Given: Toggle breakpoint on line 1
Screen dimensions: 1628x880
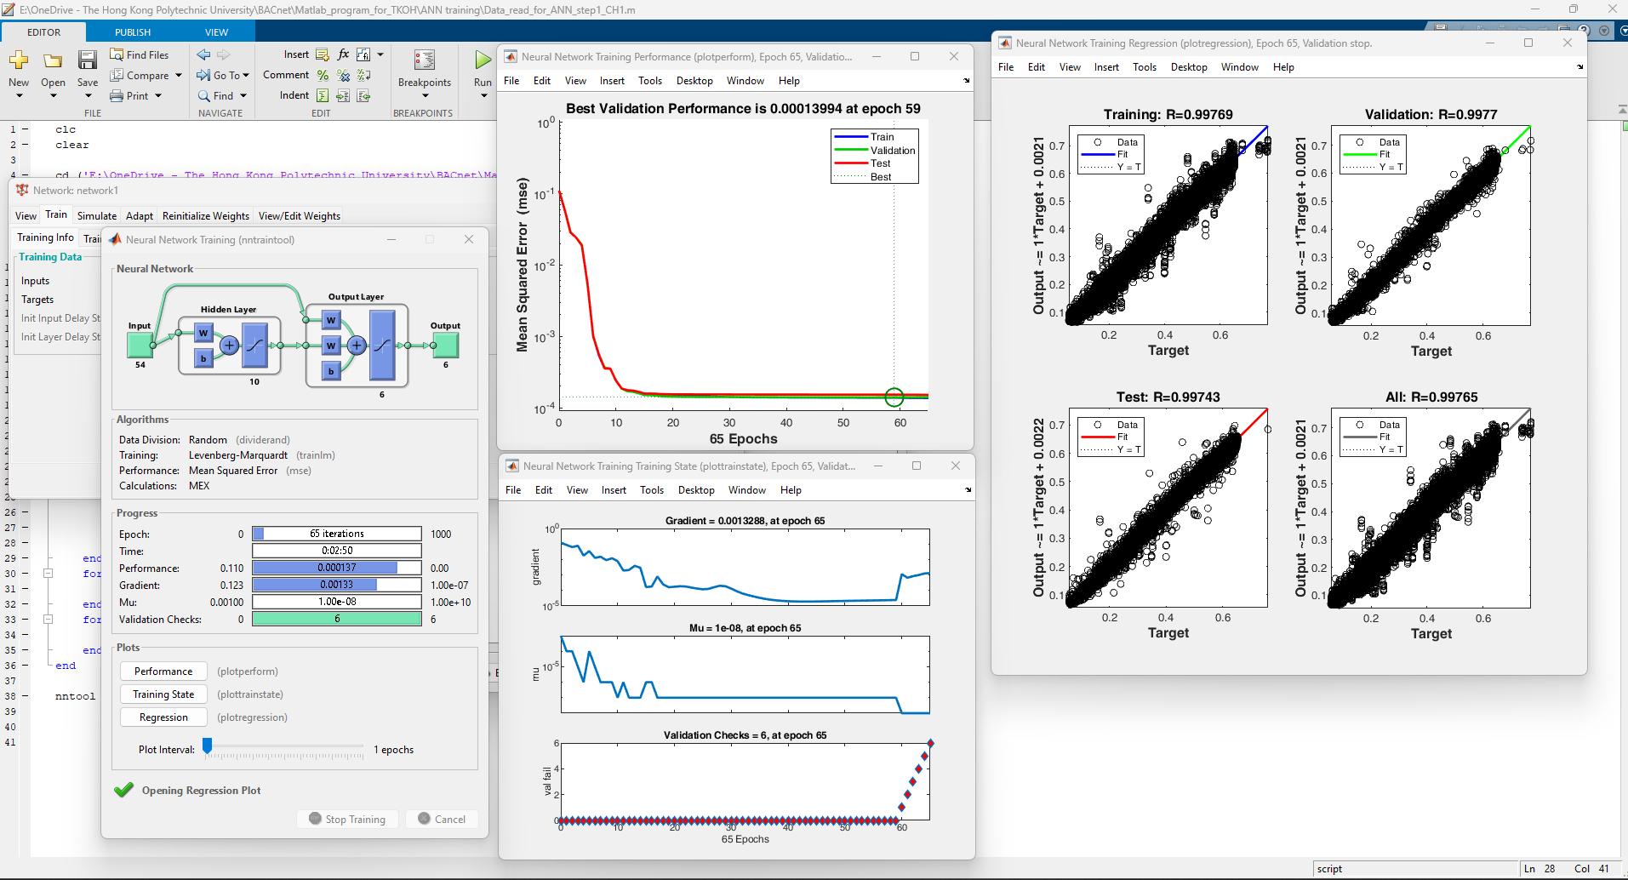Looking at the screenshot, I should [25, 129].
